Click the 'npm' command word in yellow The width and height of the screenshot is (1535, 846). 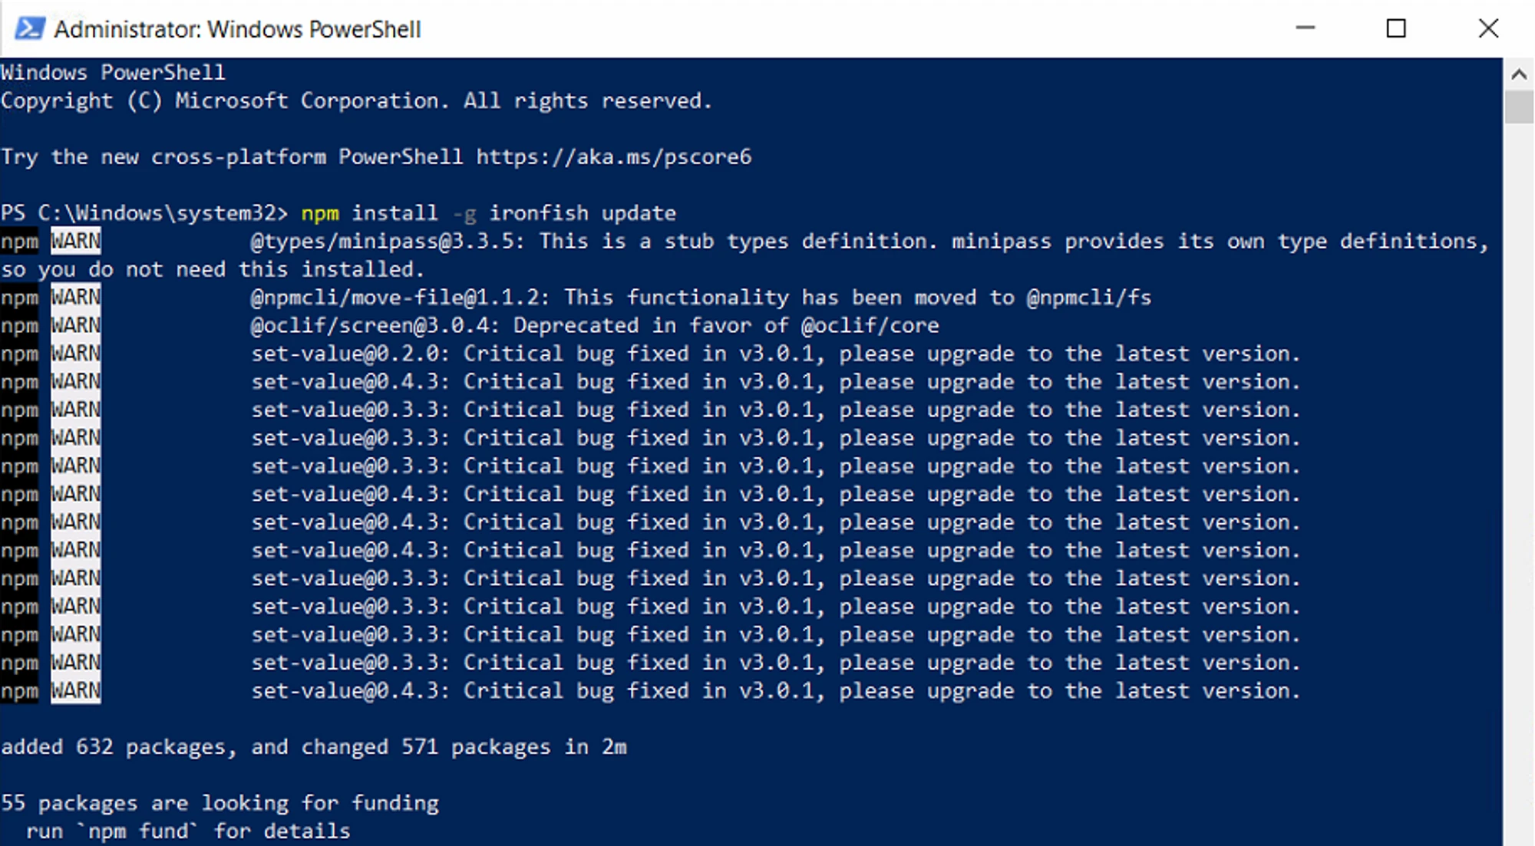click(319, 213)
